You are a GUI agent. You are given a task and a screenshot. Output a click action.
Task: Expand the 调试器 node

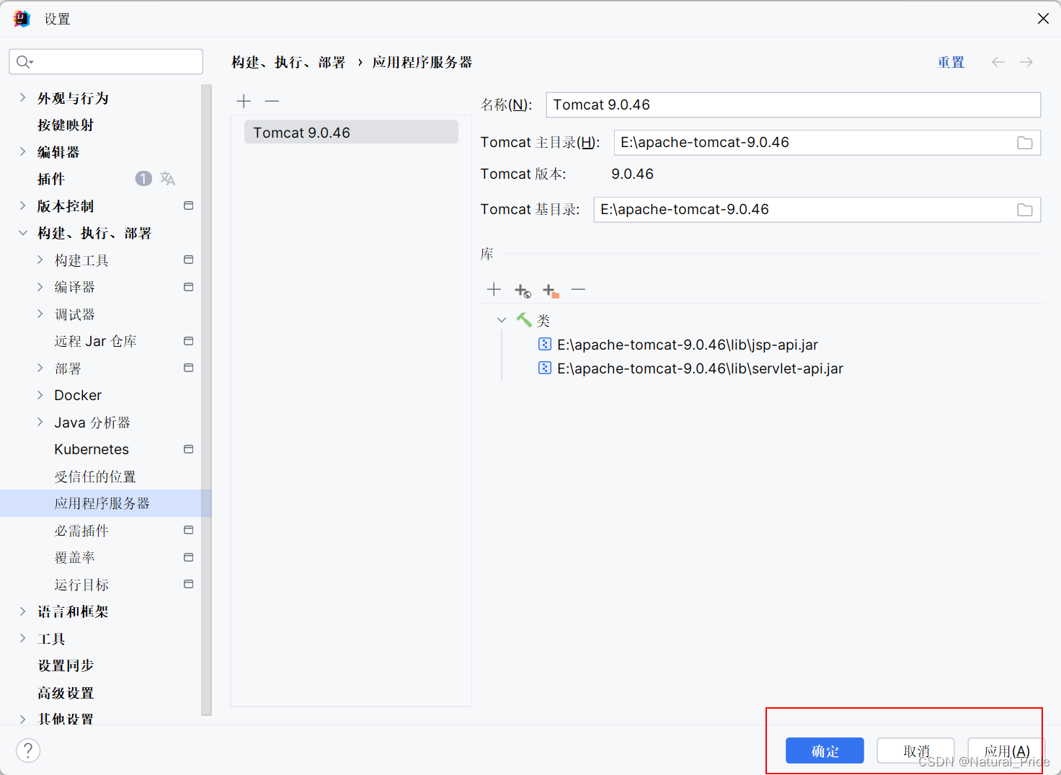40,314
